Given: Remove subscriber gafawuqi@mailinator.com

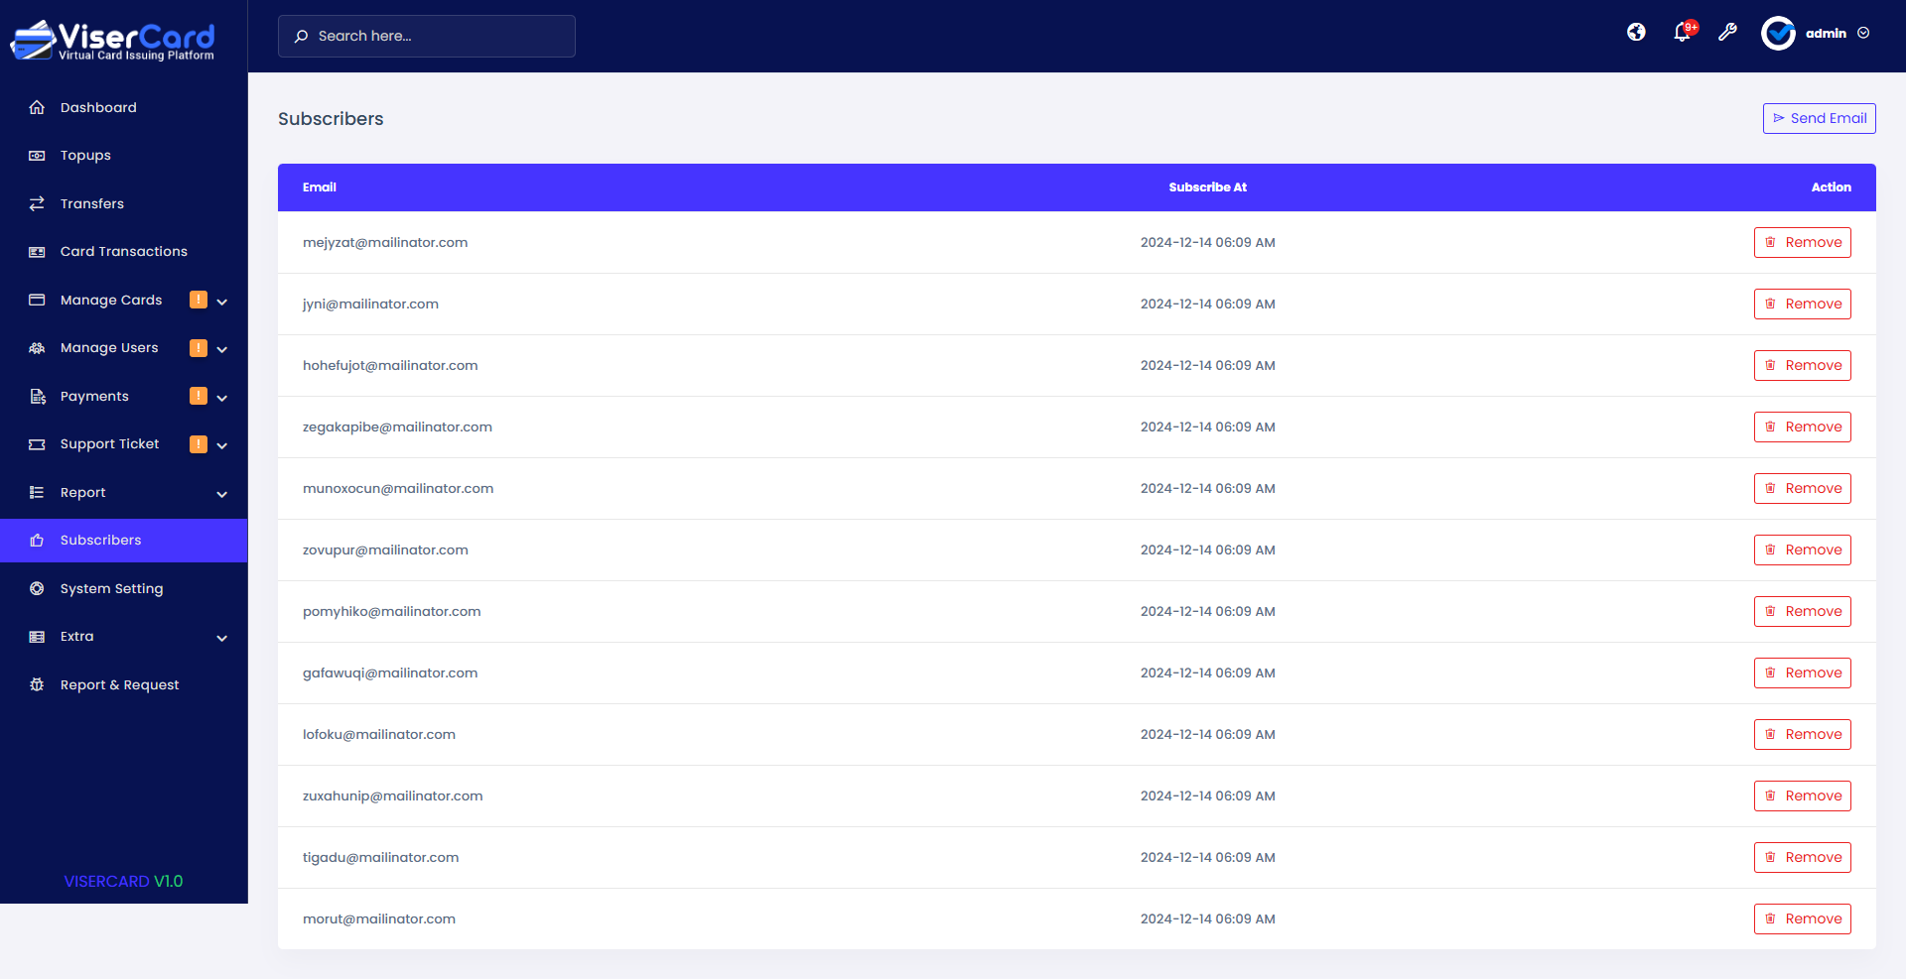Looking at the screenshot, I should tap(1802, 673).
